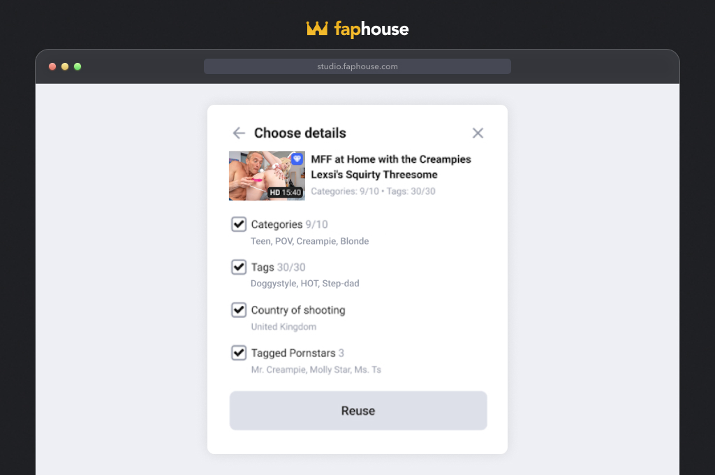The height and width of the screenshot is (475, 715).
Task: Uncheck the Tags 30/30 checkbox
Action: [239, 267]
